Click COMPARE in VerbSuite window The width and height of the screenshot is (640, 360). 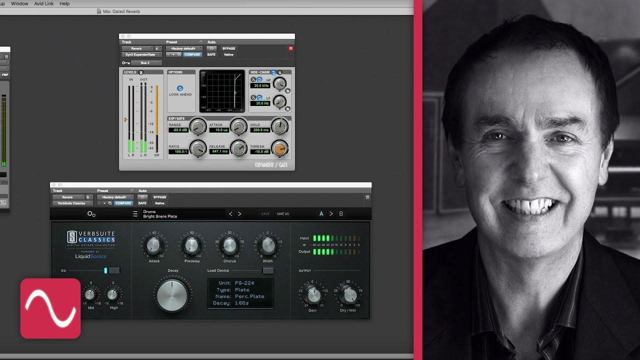pyautogui.click(x=123, y=203)
